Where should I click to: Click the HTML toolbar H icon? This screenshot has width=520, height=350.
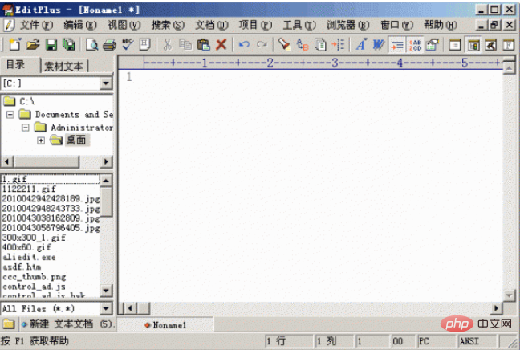coord(145,44)
